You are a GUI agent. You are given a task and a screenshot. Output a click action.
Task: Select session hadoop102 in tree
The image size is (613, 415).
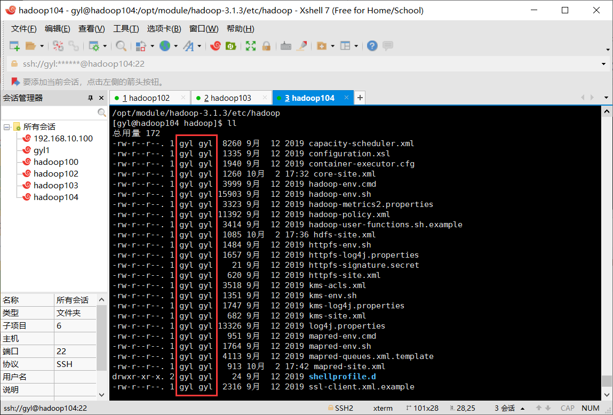(x=56, y=173)
